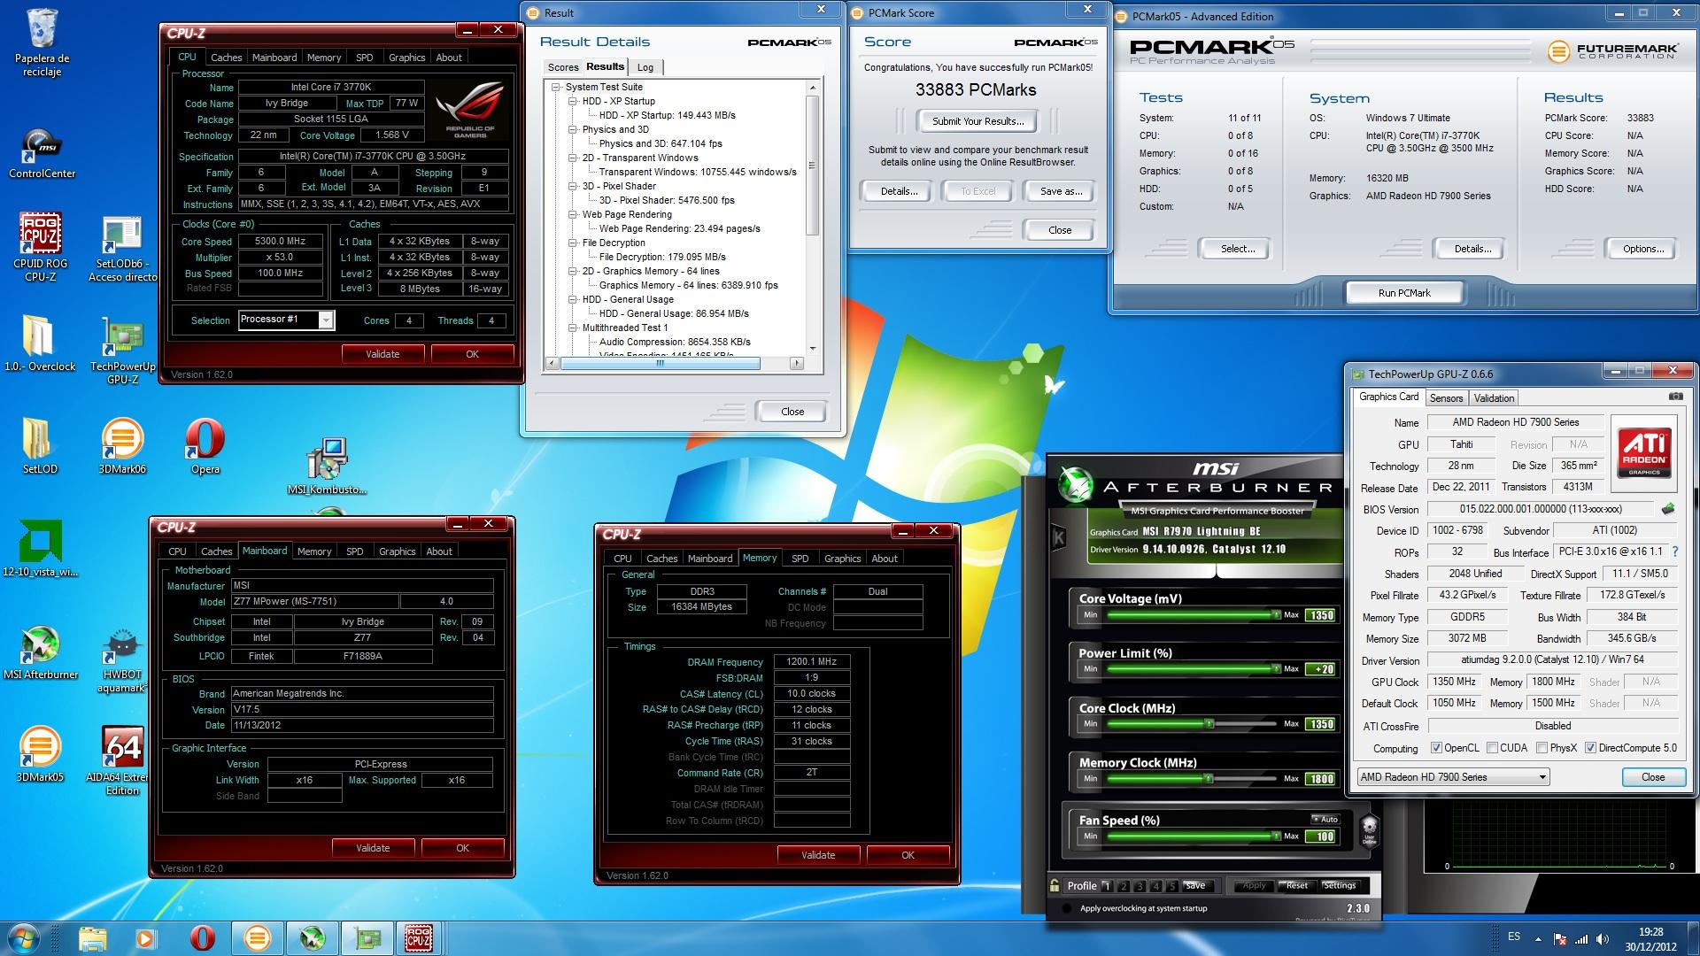Click the K side-panel icon in Afterburner
The image size is (1700, 956).
[x=1058, y=537]
